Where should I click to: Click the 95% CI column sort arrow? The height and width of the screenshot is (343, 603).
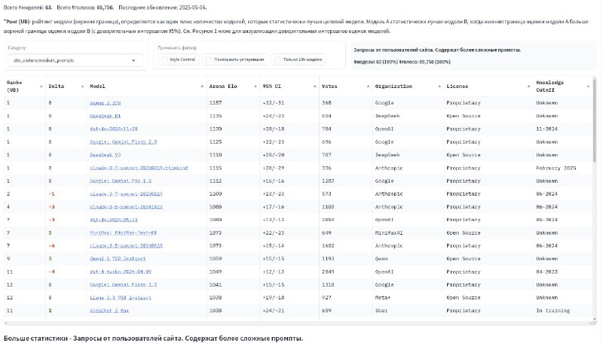pos(314,87)
